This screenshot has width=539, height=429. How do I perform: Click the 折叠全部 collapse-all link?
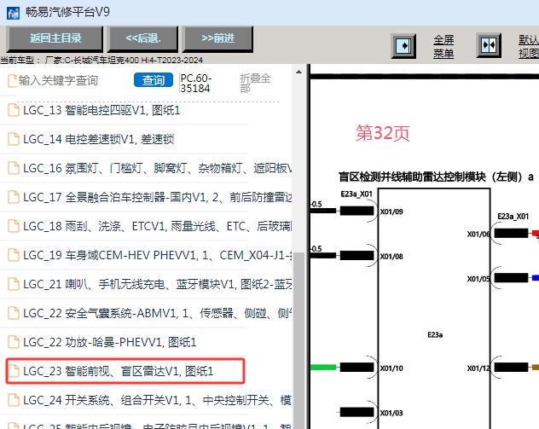point(255,83)
